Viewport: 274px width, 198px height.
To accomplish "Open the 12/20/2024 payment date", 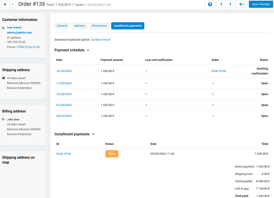I will point(64,94).
